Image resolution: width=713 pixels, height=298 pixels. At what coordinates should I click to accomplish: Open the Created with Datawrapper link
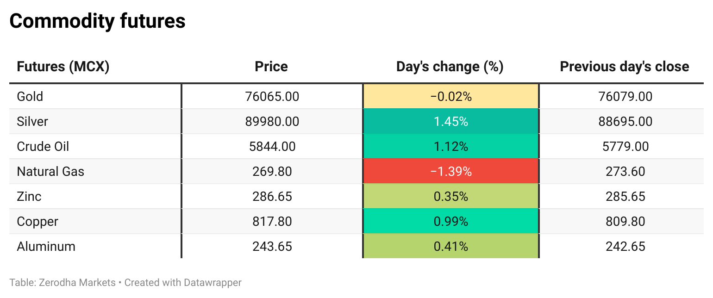[x=183, y=282]
